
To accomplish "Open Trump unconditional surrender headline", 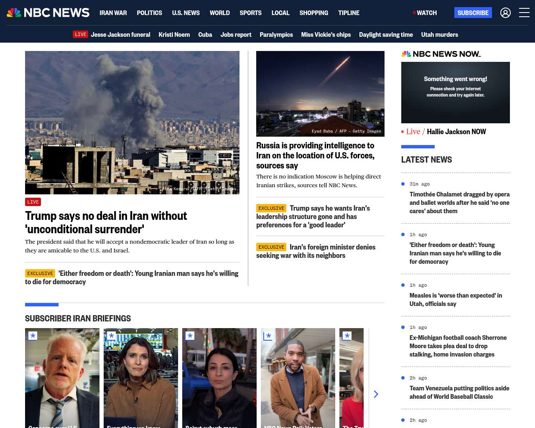I will tap(106, 222).
